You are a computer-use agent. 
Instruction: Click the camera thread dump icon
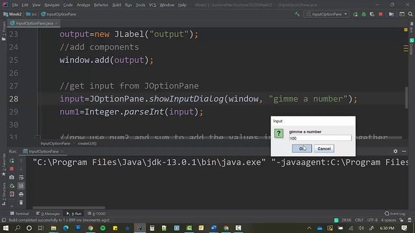(x=12, y=177)
